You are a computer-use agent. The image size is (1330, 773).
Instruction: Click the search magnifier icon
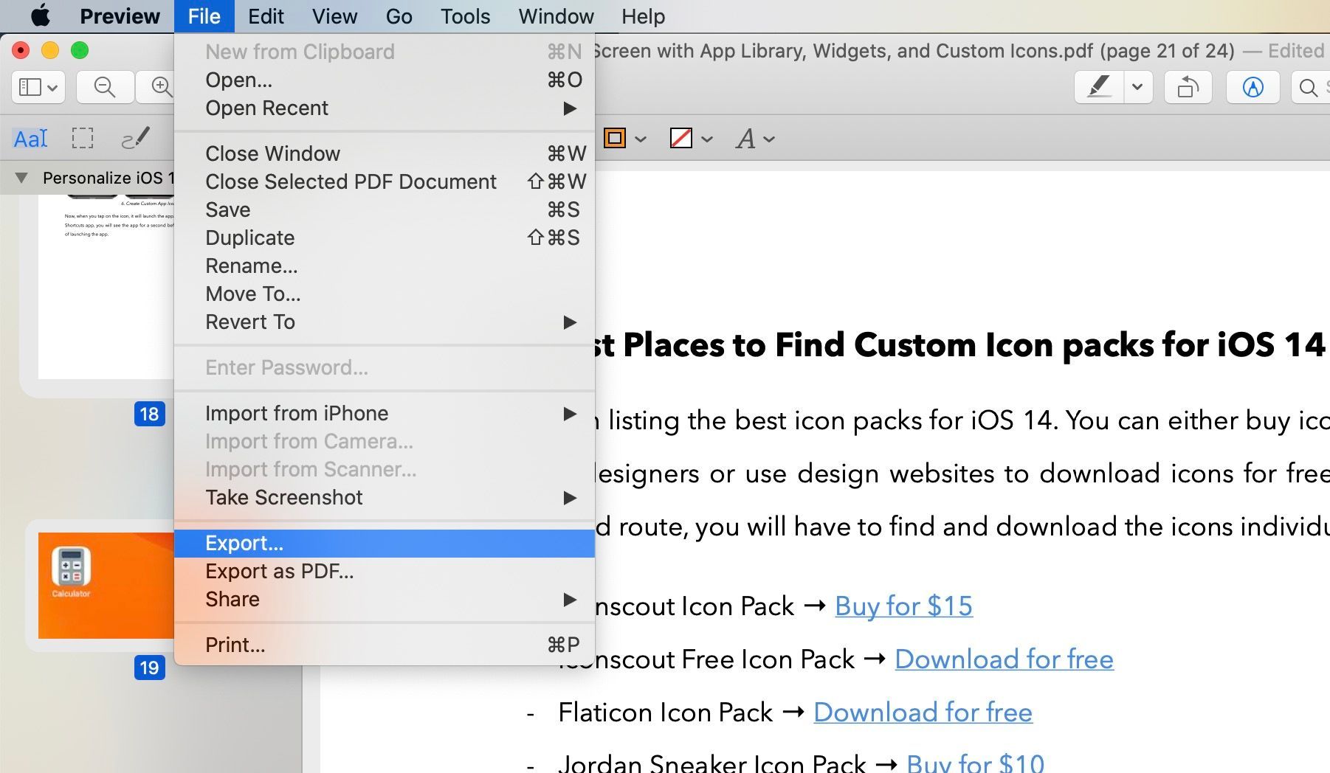point(1309,88)
